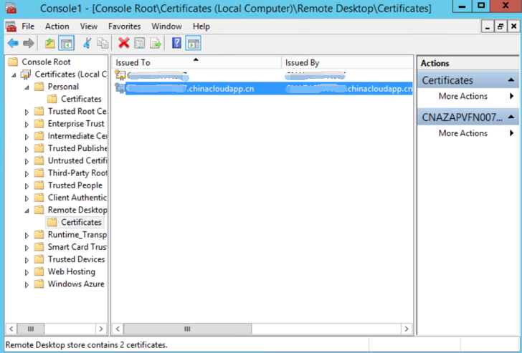
Task: Click the Cut scissors icon
Action: point(87,44)
